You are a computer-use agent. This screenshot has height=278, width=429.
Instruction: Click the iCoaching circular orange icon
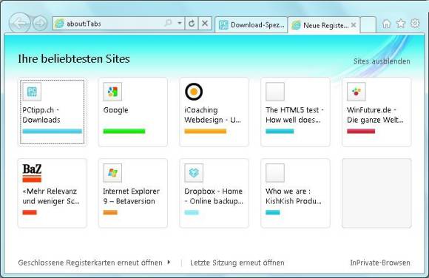(194, 92)
